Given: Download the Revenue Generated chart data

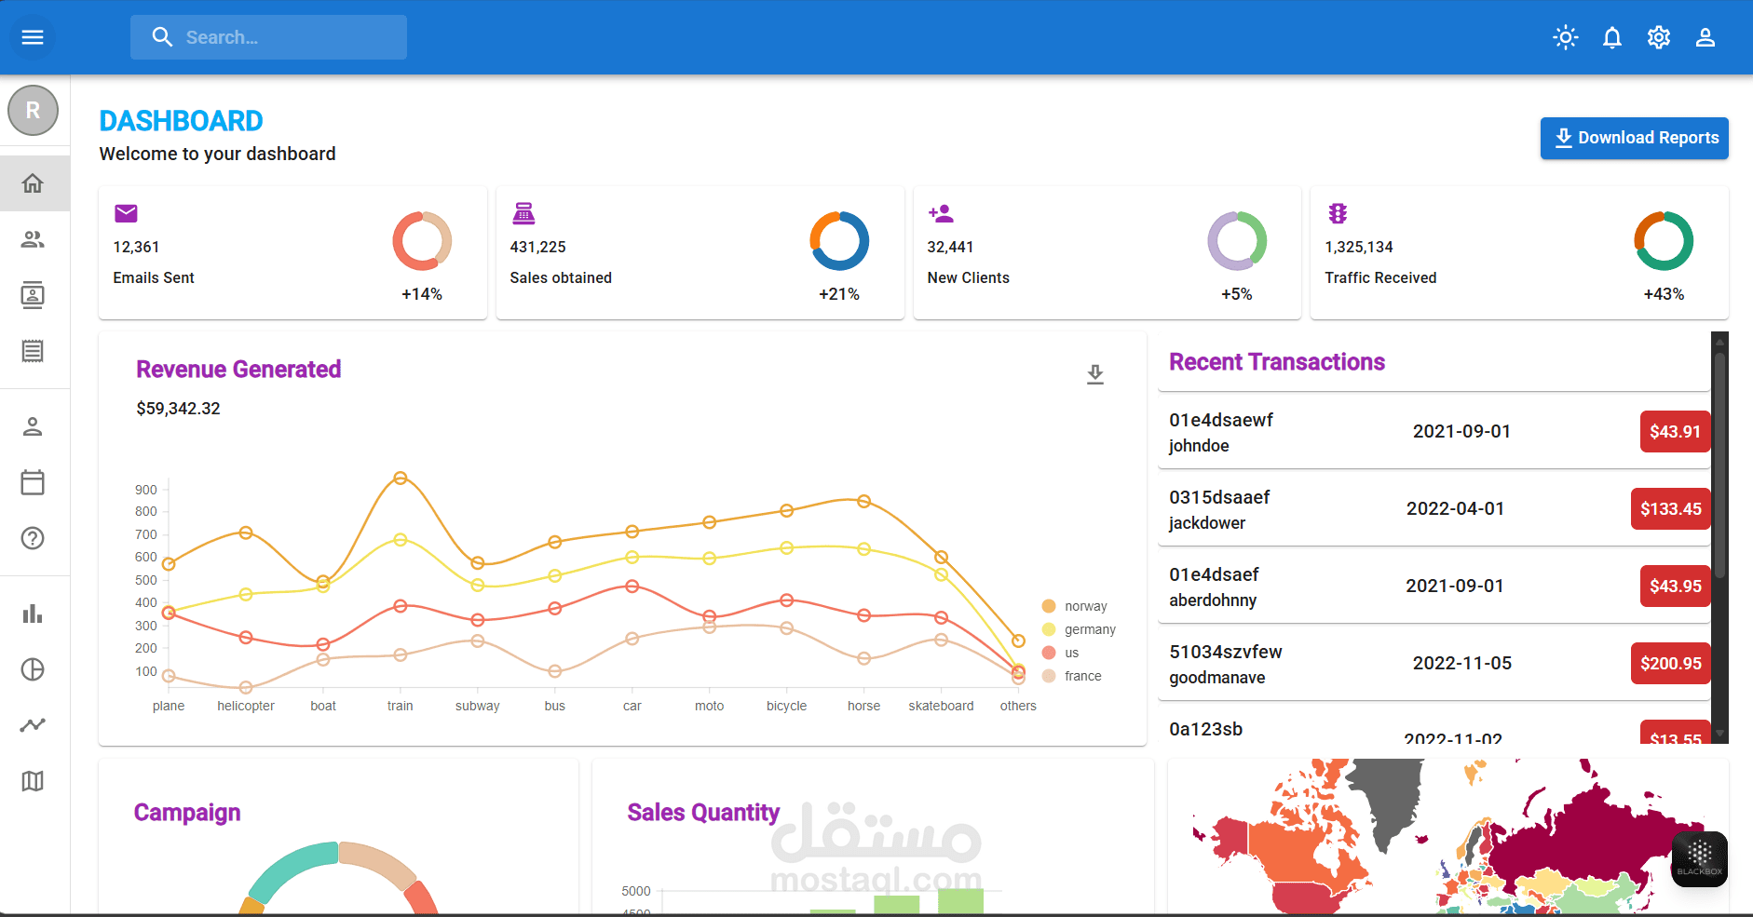Looking at the screenshot, I should 1095,375.
